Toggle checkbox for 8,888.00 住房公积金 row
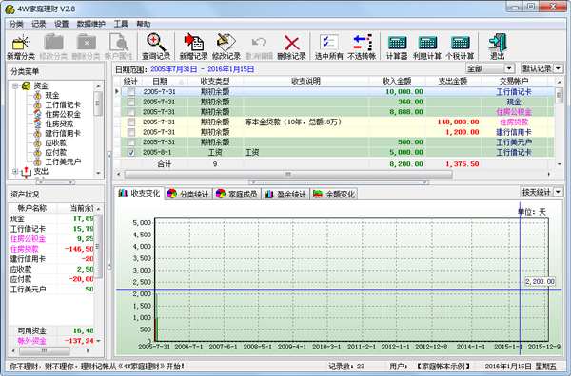The width and height of the screenshot is (571, 376). 131,112
